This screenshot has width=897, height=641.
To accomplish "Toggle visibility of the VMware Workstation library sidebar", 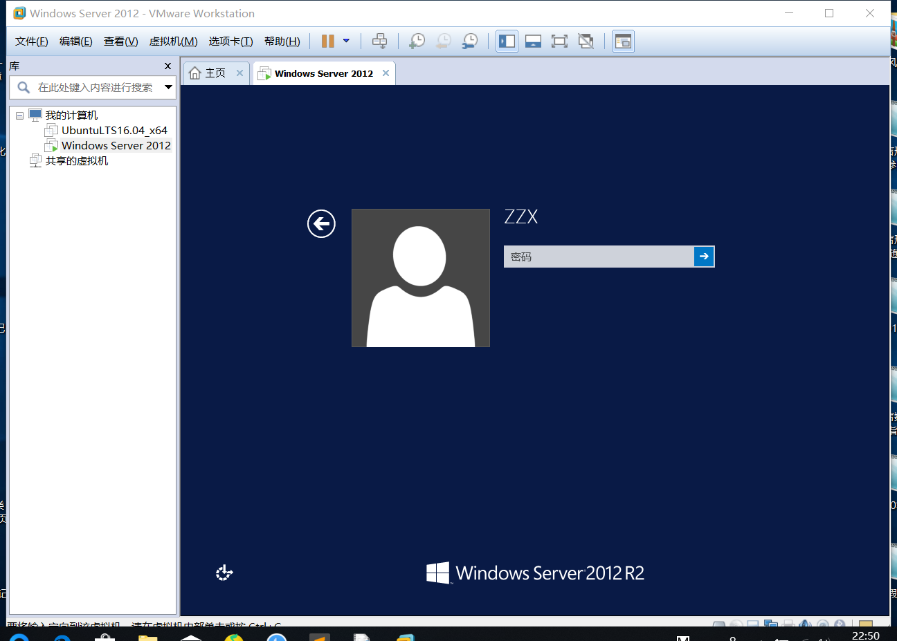I will point(507,41).
